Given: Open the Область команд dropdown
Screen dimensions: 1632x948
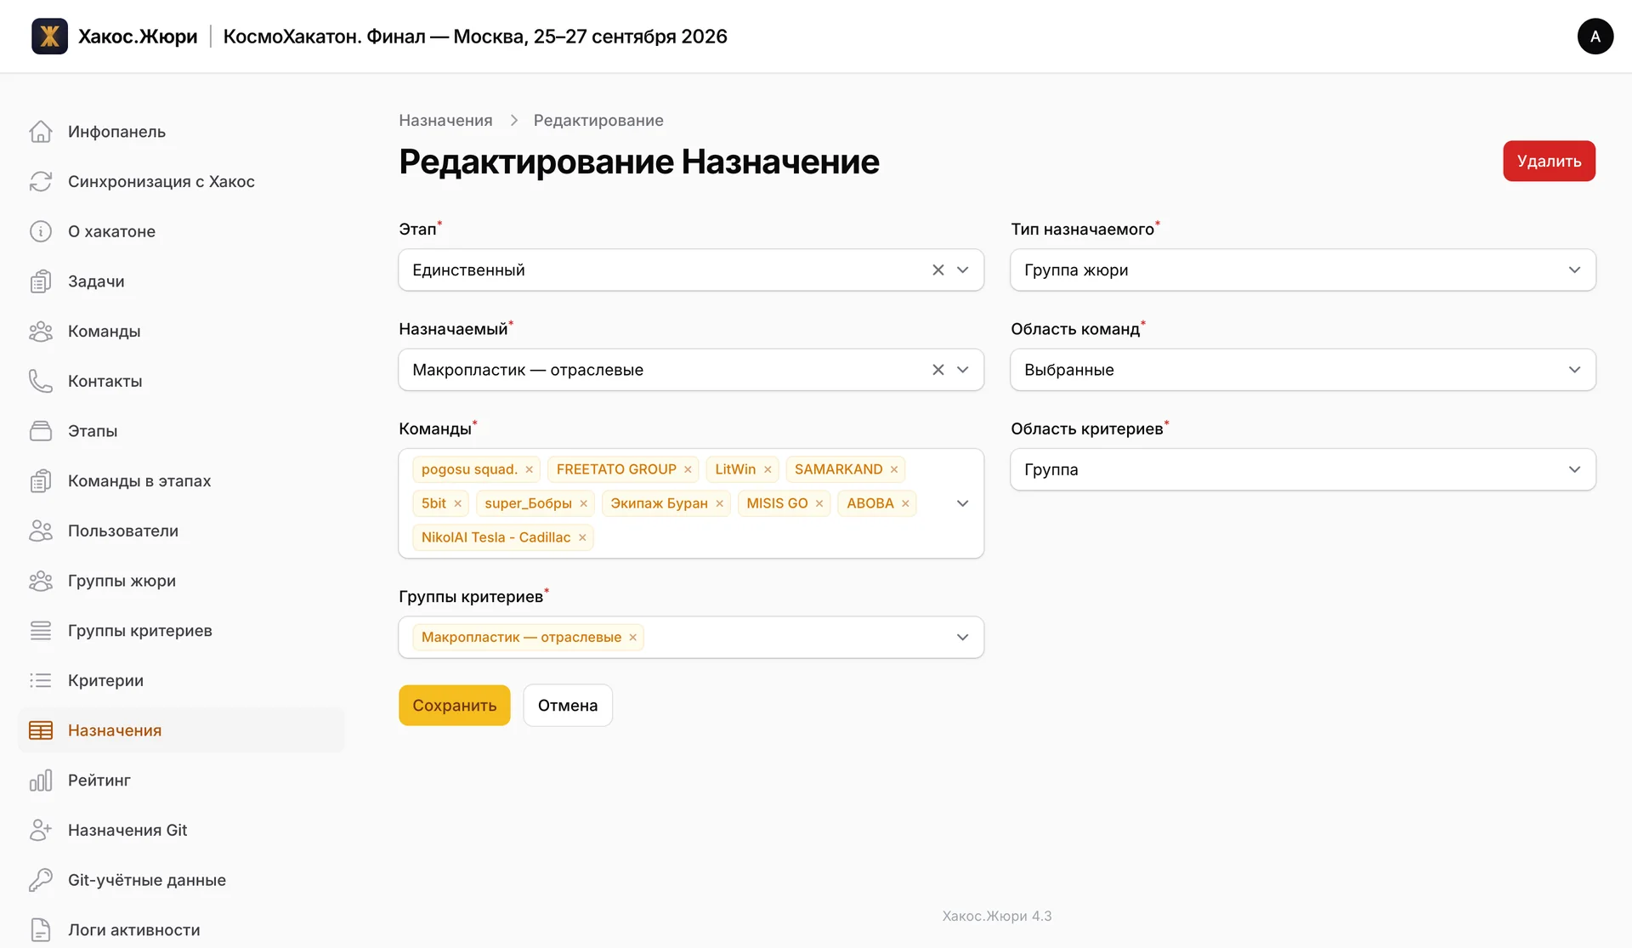Looking at the screenshot, I should tap(1303, 370).
